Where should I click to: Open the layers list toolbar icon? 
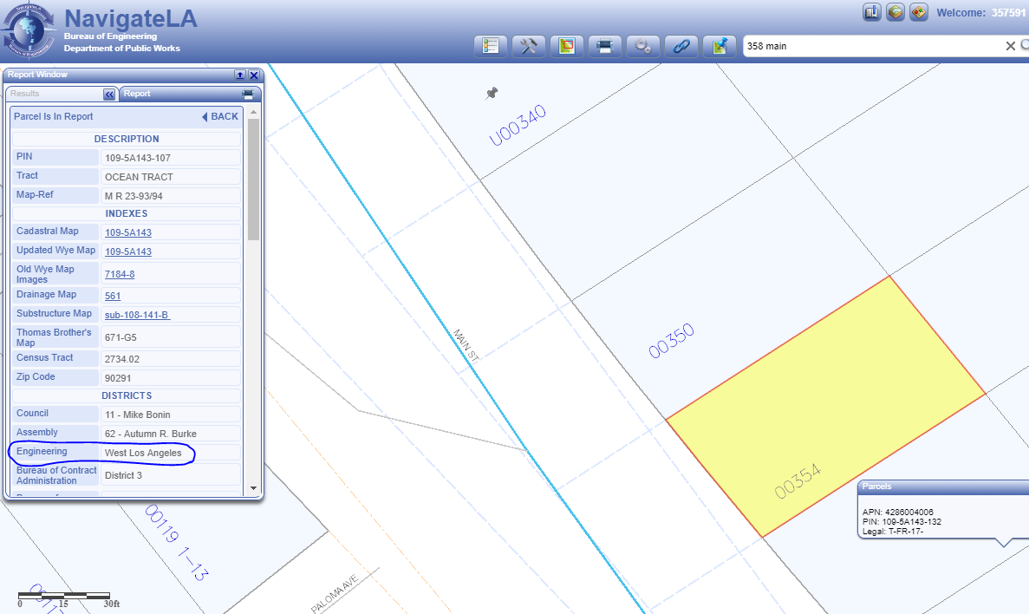pos(490,46)
